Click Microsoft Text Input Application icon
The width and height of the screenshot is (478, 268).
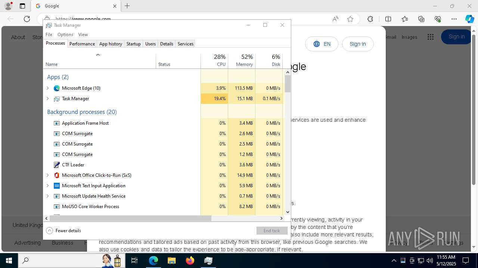(57, 186)
